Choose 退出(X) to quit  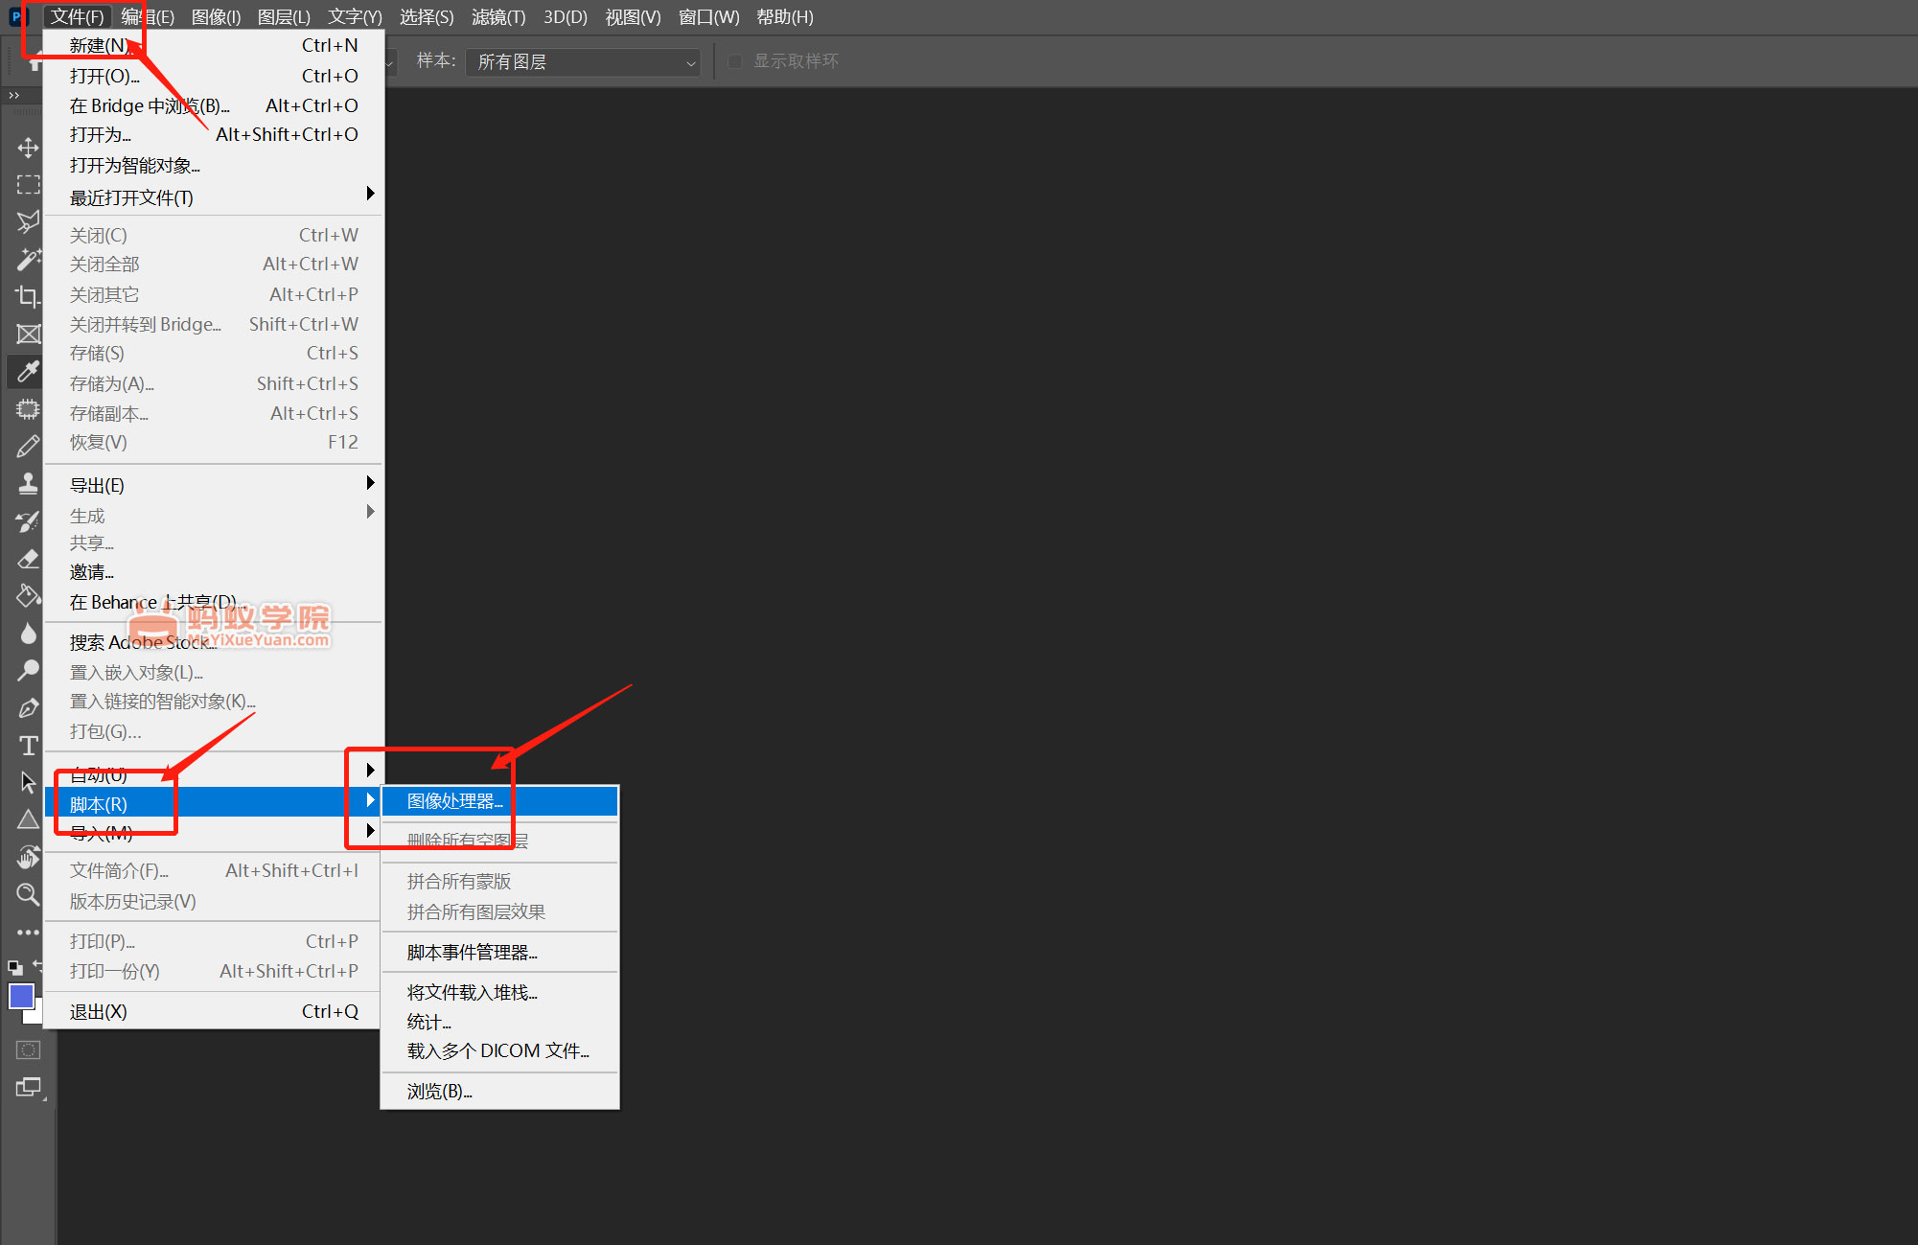click(215, 1011)
